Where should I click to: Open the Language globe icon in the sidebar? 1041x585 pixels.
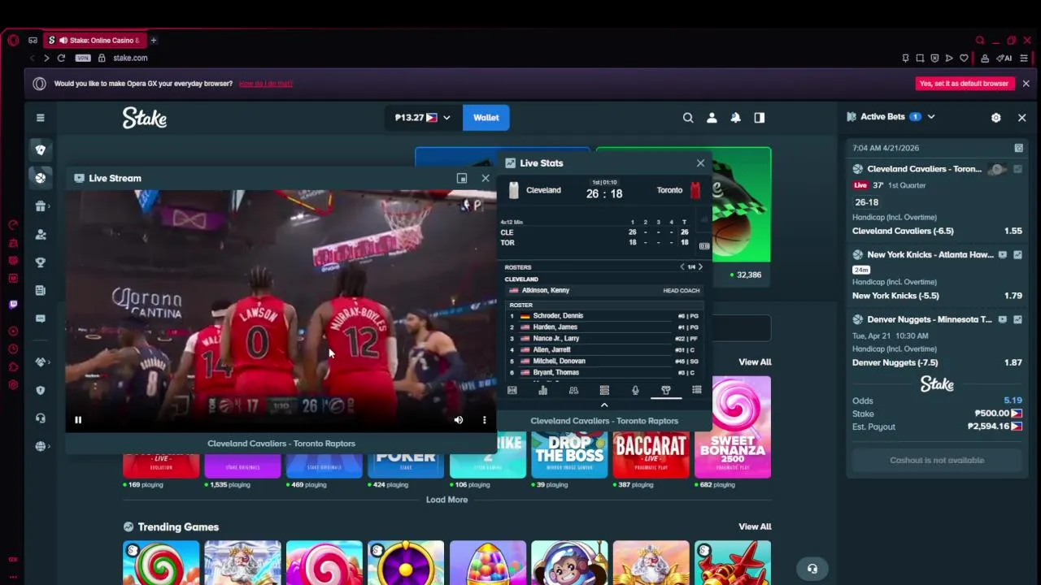point(40,446)
